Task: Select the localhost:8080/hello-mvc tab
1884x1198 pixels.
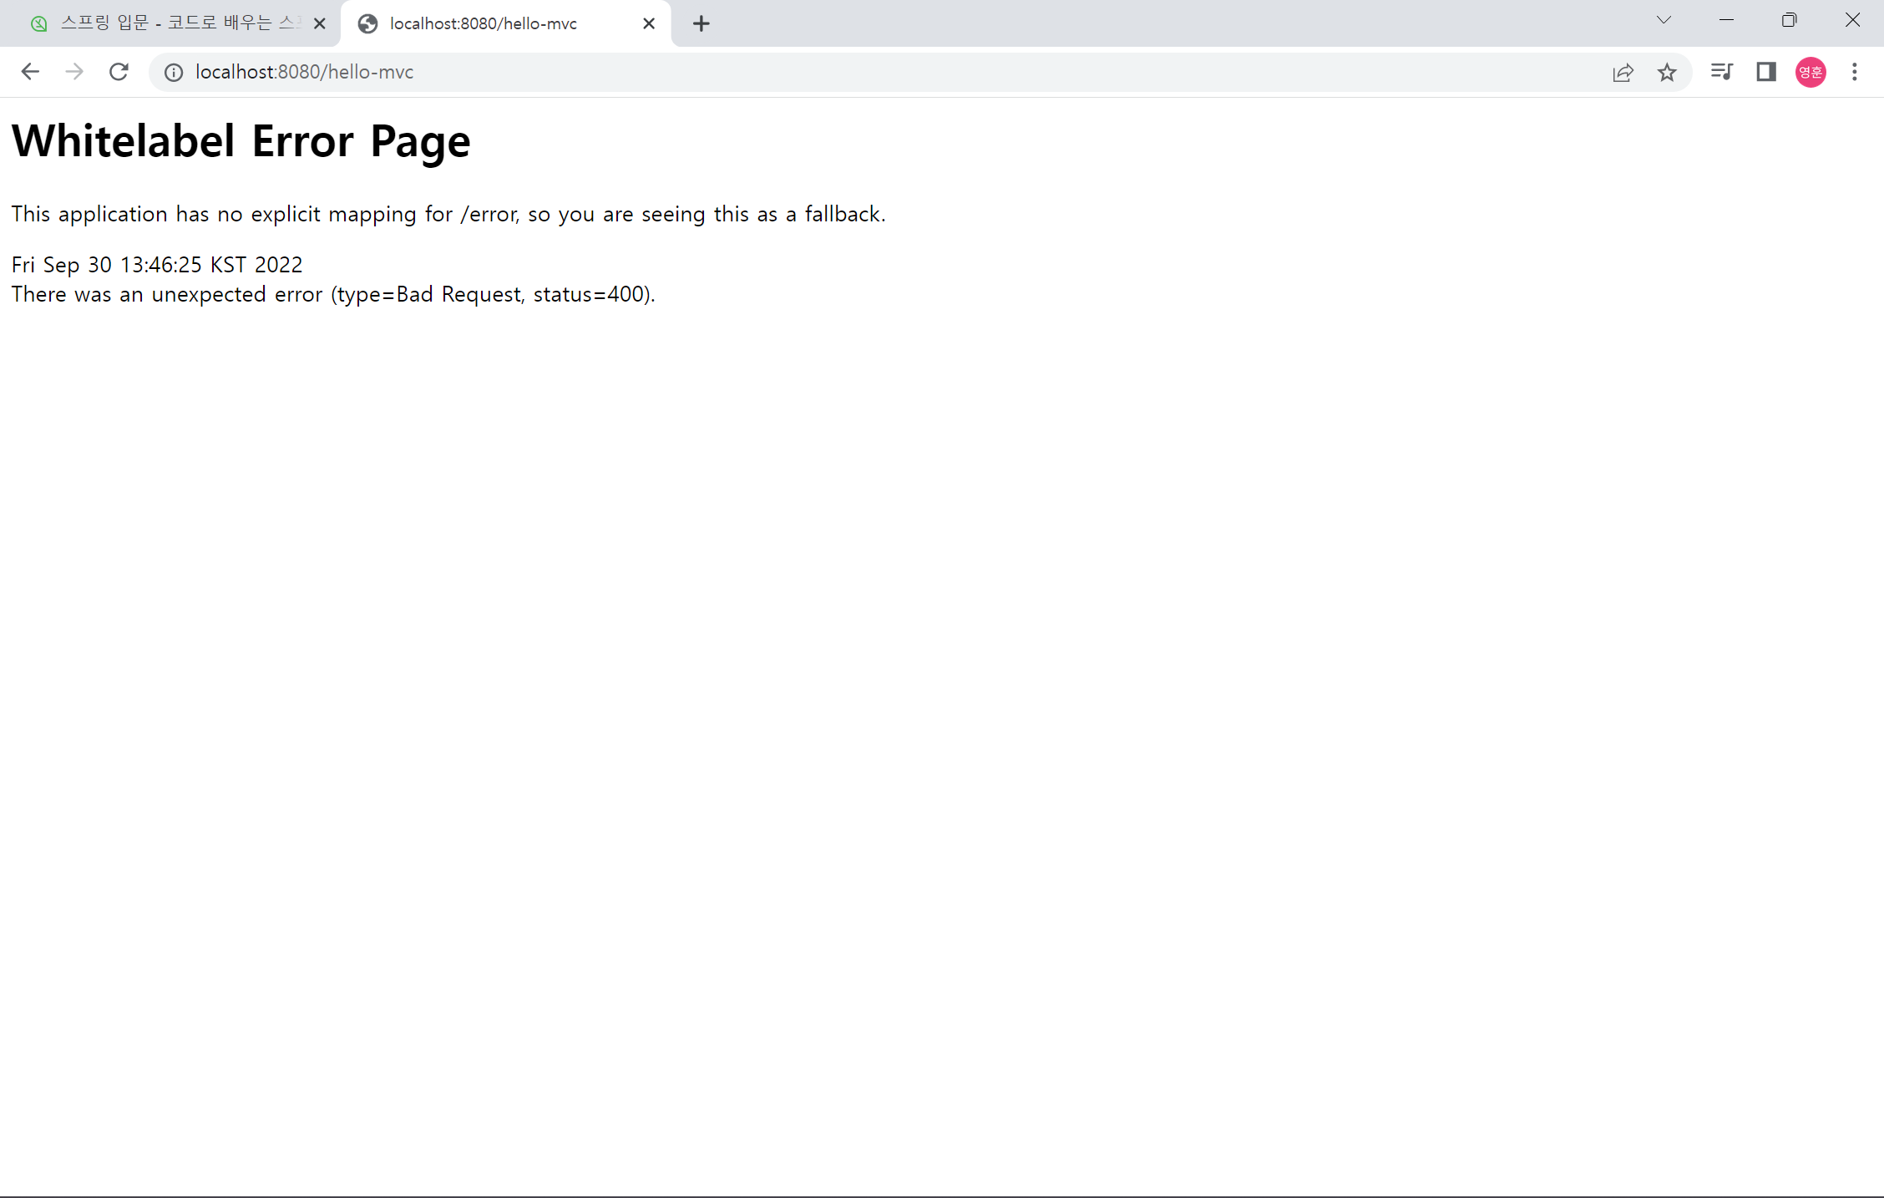Action: (x=493, y=23)
